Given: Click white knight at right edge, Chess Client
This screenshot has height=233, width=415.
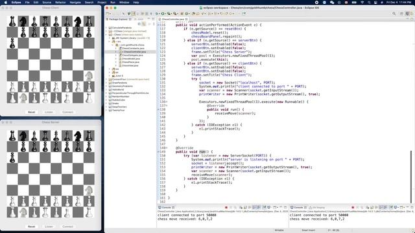Looking at the screenshot, I should 89,76.
